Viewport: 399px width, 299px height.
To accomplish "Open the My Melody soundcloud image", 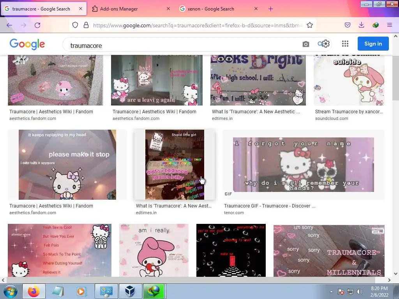I will click(349, 80).
